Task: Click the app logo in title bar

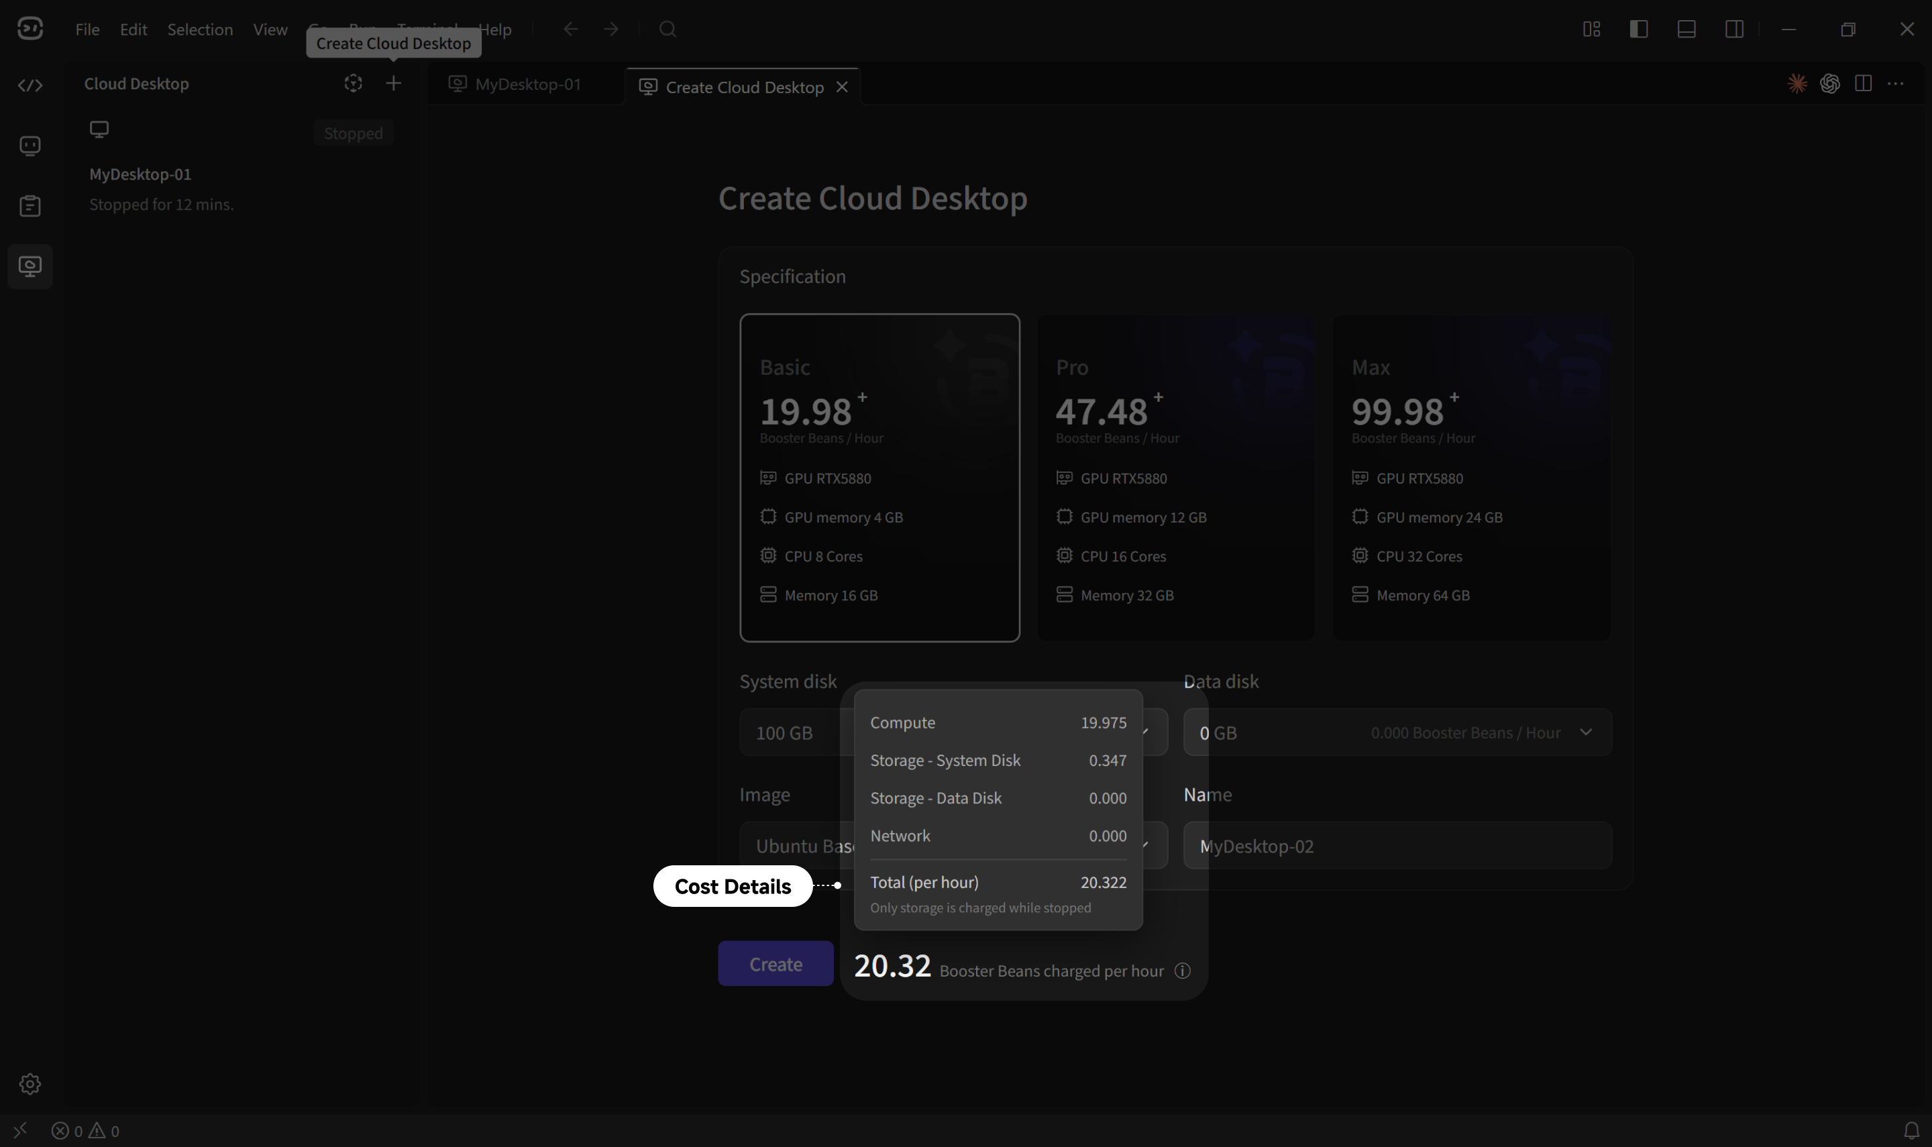Action: click(30, 30)
